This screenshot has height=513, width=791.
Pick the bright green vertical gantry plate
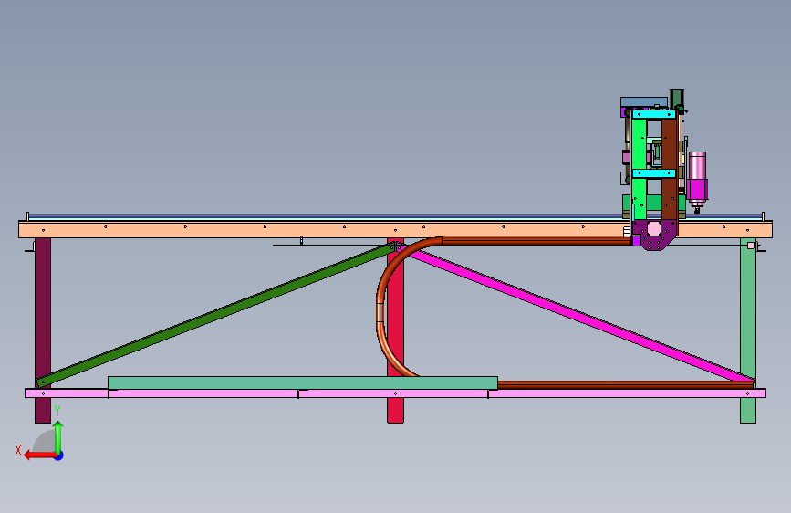(x=639, y=167)
